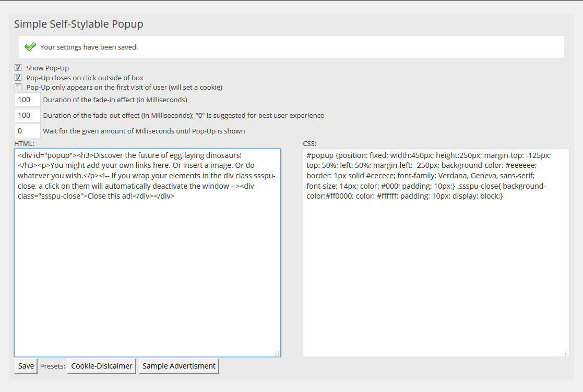Click 'Duration of the fade-out effect' label

point(184,115)
